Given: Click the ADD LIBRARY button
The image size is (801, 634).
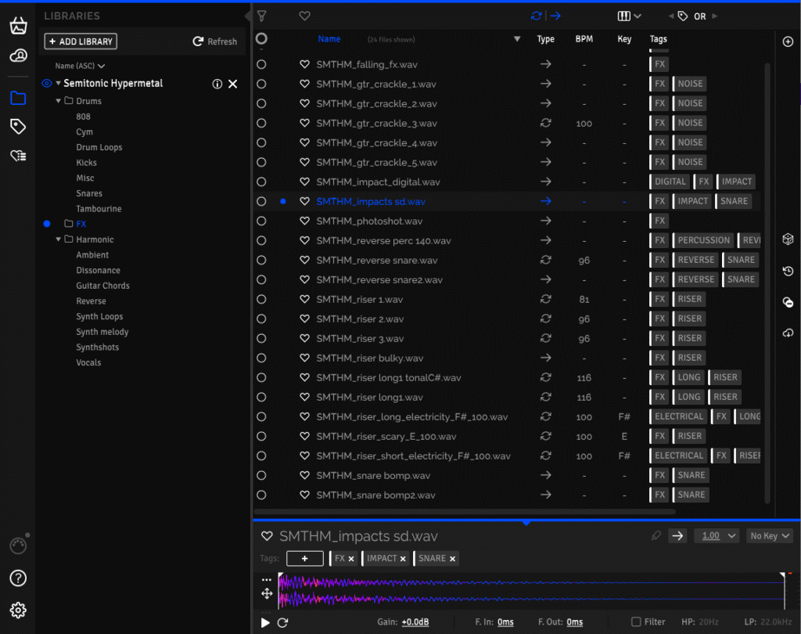Looking at the screenshot, I should pyautogui.click(x=81, y=41).
